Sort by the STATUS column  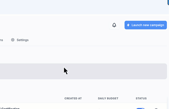(141, 98)
